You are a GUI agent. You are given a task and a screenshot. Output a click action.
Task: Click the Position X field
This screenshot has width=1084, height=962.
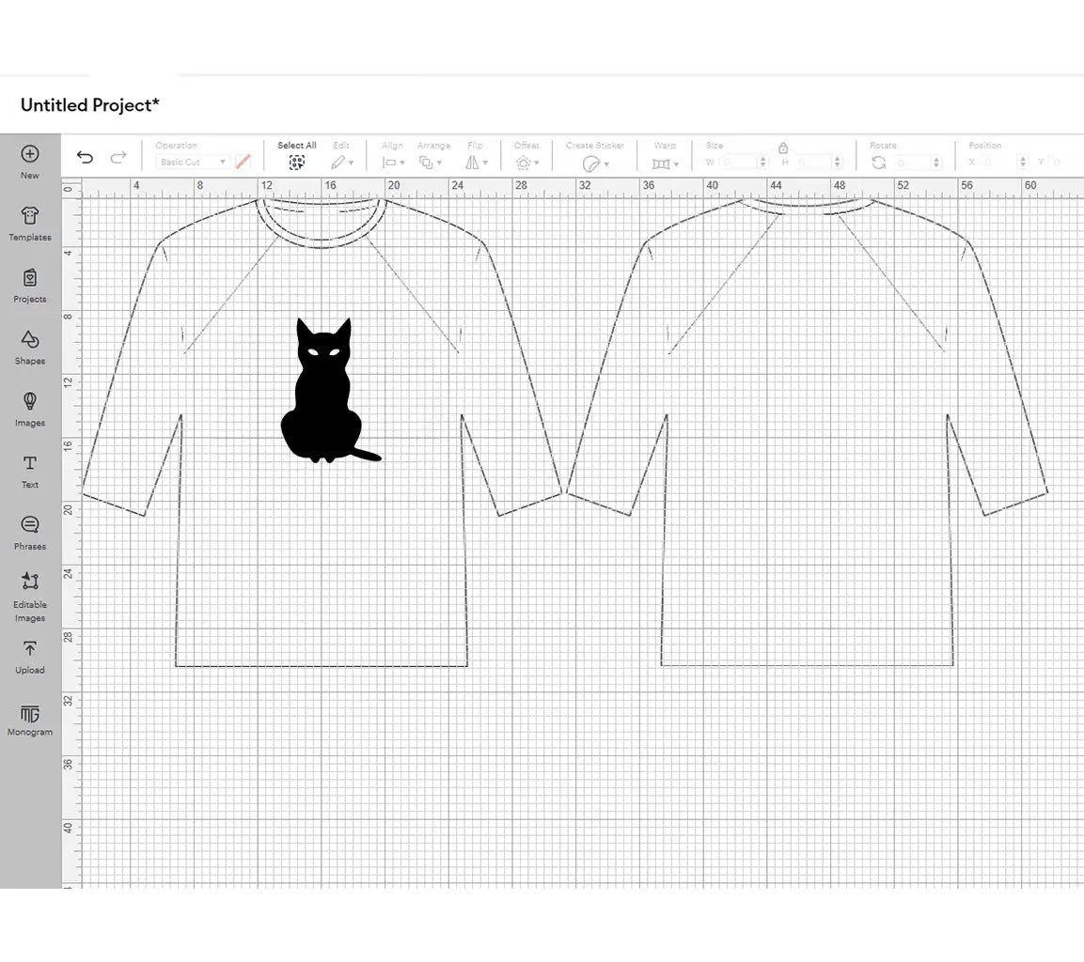(x=999, y=163)
